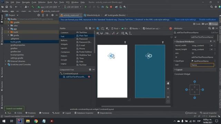Select the pan hand tool beside design canvas
The image size is (221, 124).
pyautogui.click(x=168, y=83)
